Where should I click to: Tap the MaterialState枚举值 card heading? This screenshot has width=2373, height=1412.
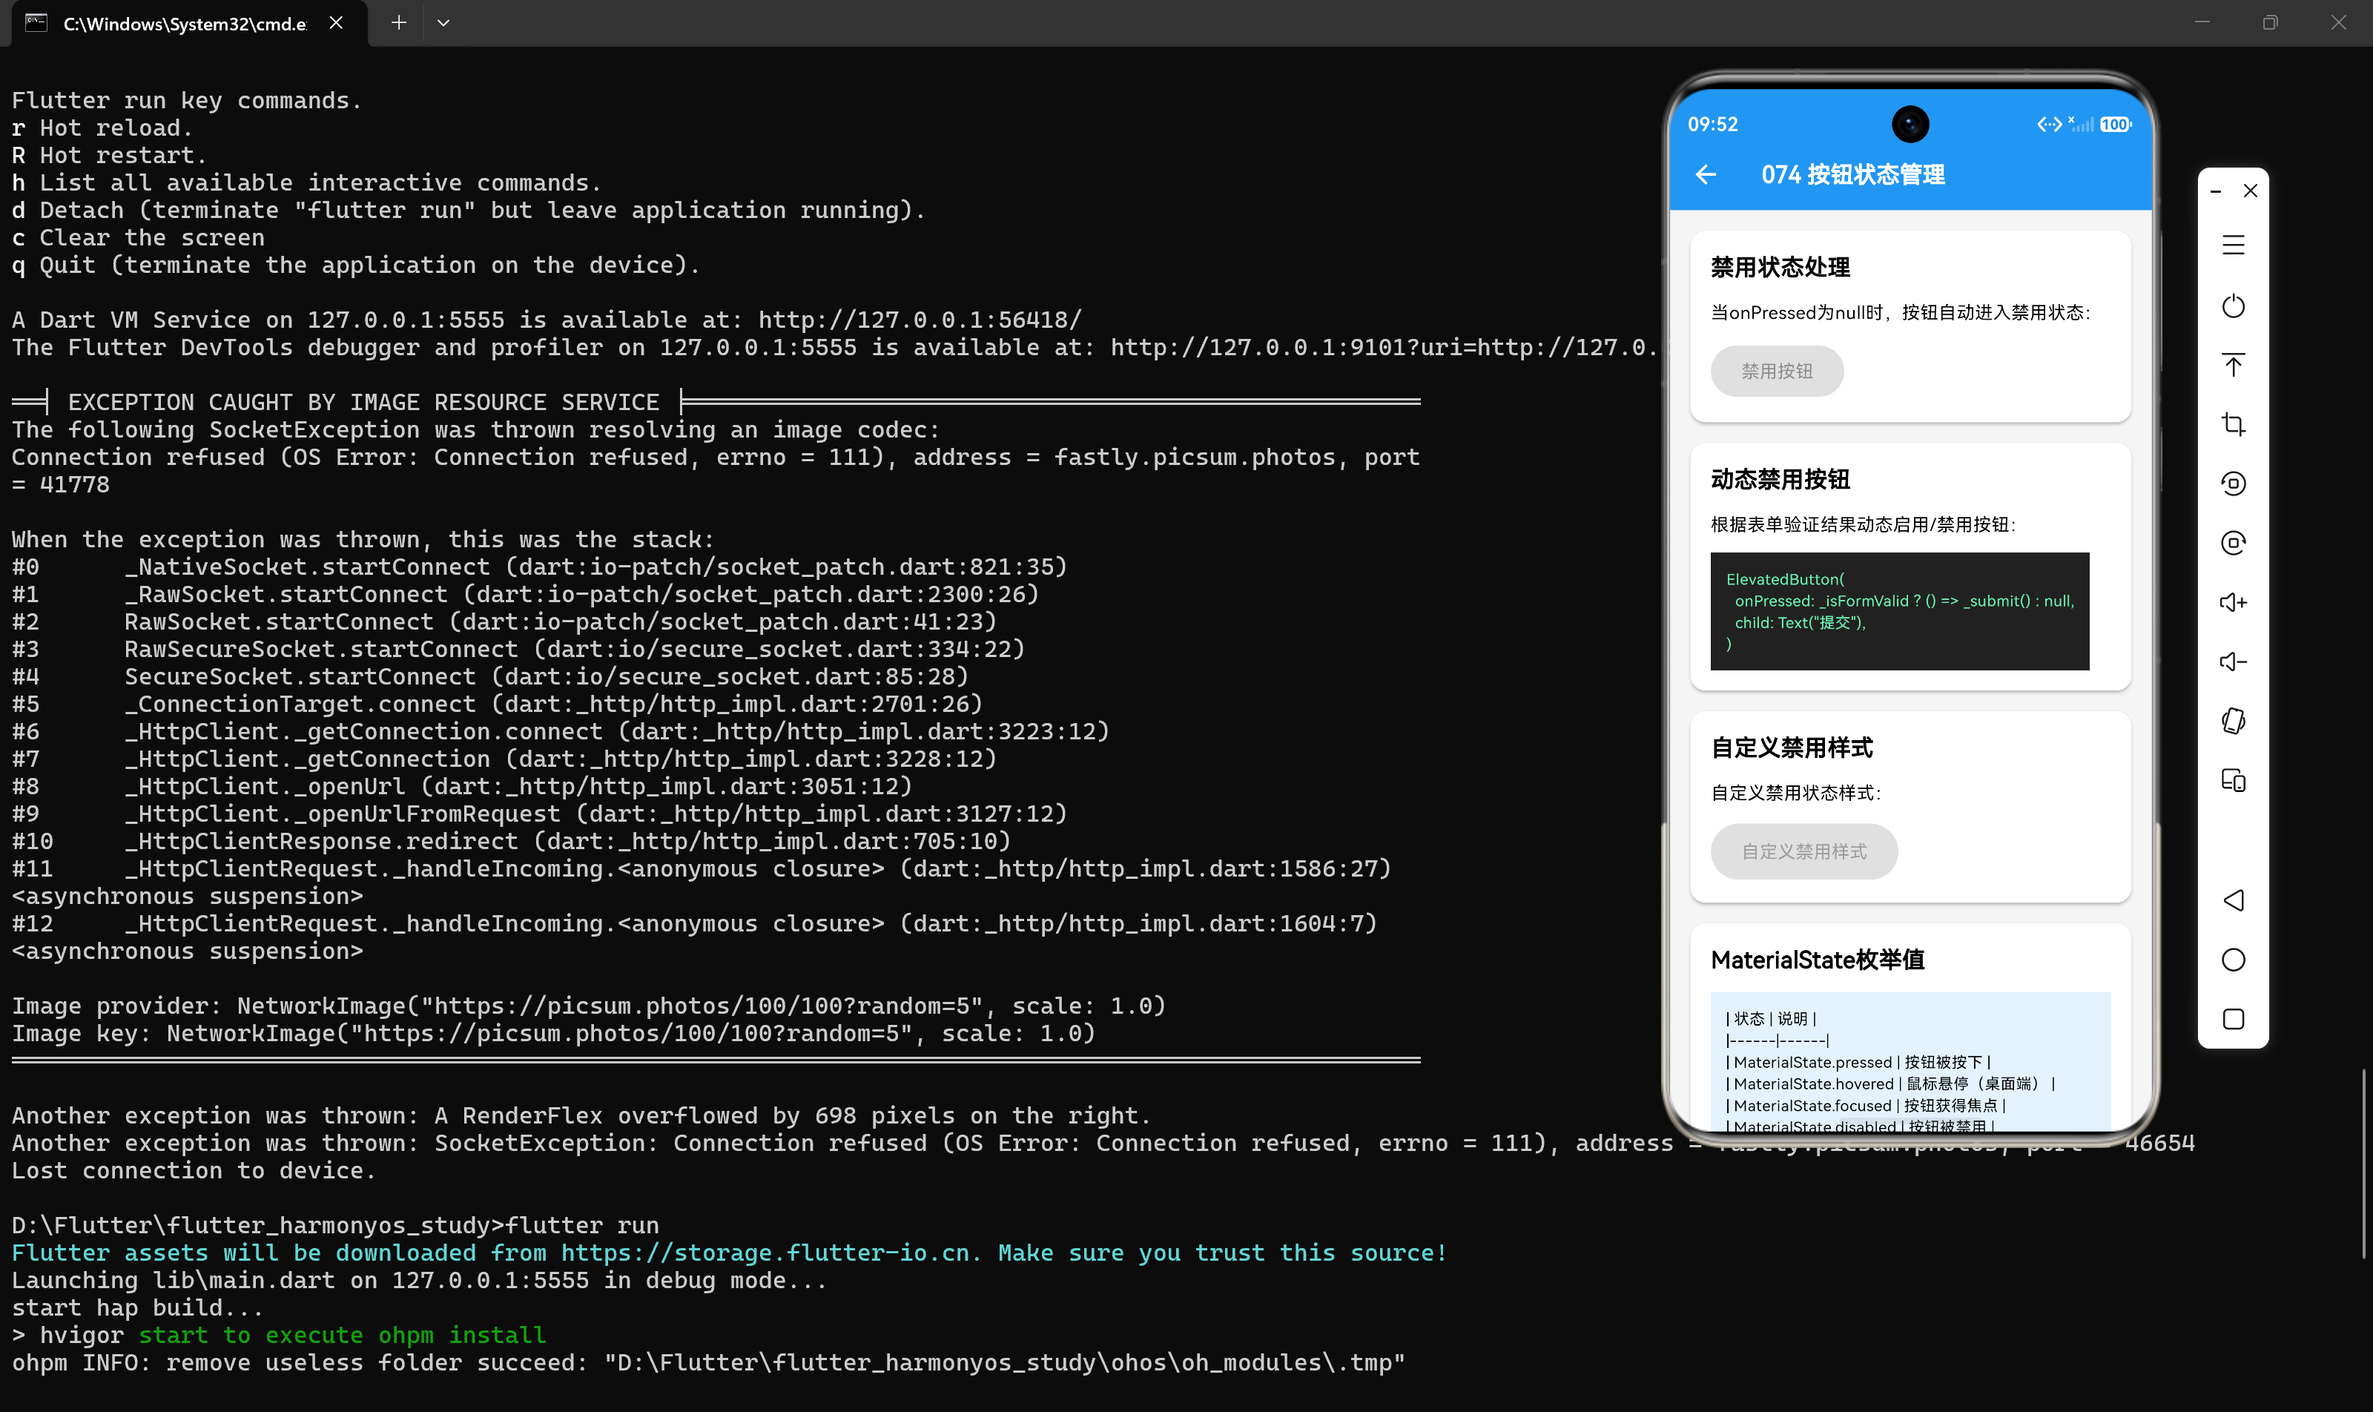pyautogui.click(x=1818, y=960)
